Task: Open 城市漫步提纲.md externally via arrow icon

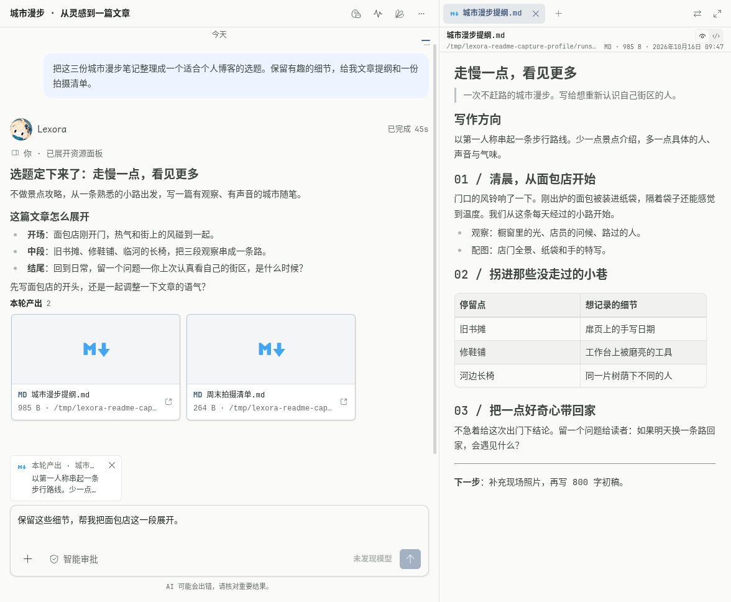Action: point(168,402)
